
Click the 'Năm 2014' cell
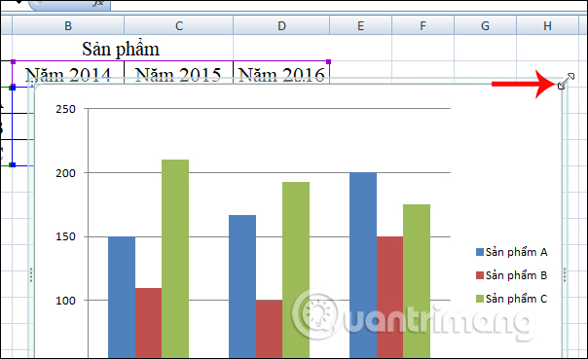coord(68,74)
